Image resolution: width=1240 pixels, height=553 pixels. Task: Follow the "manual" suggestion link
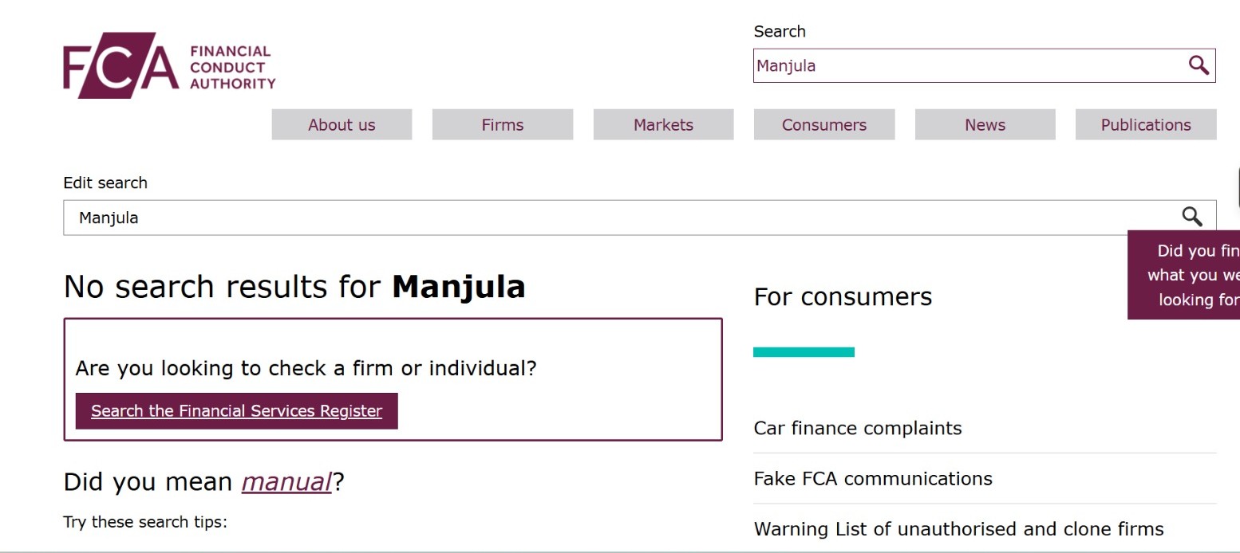point(286,482)
